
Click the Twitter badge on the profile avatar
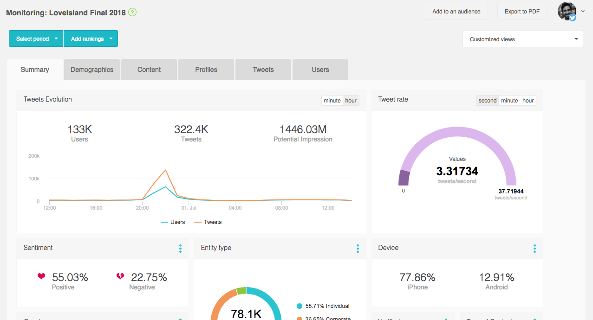click(573, 18)
